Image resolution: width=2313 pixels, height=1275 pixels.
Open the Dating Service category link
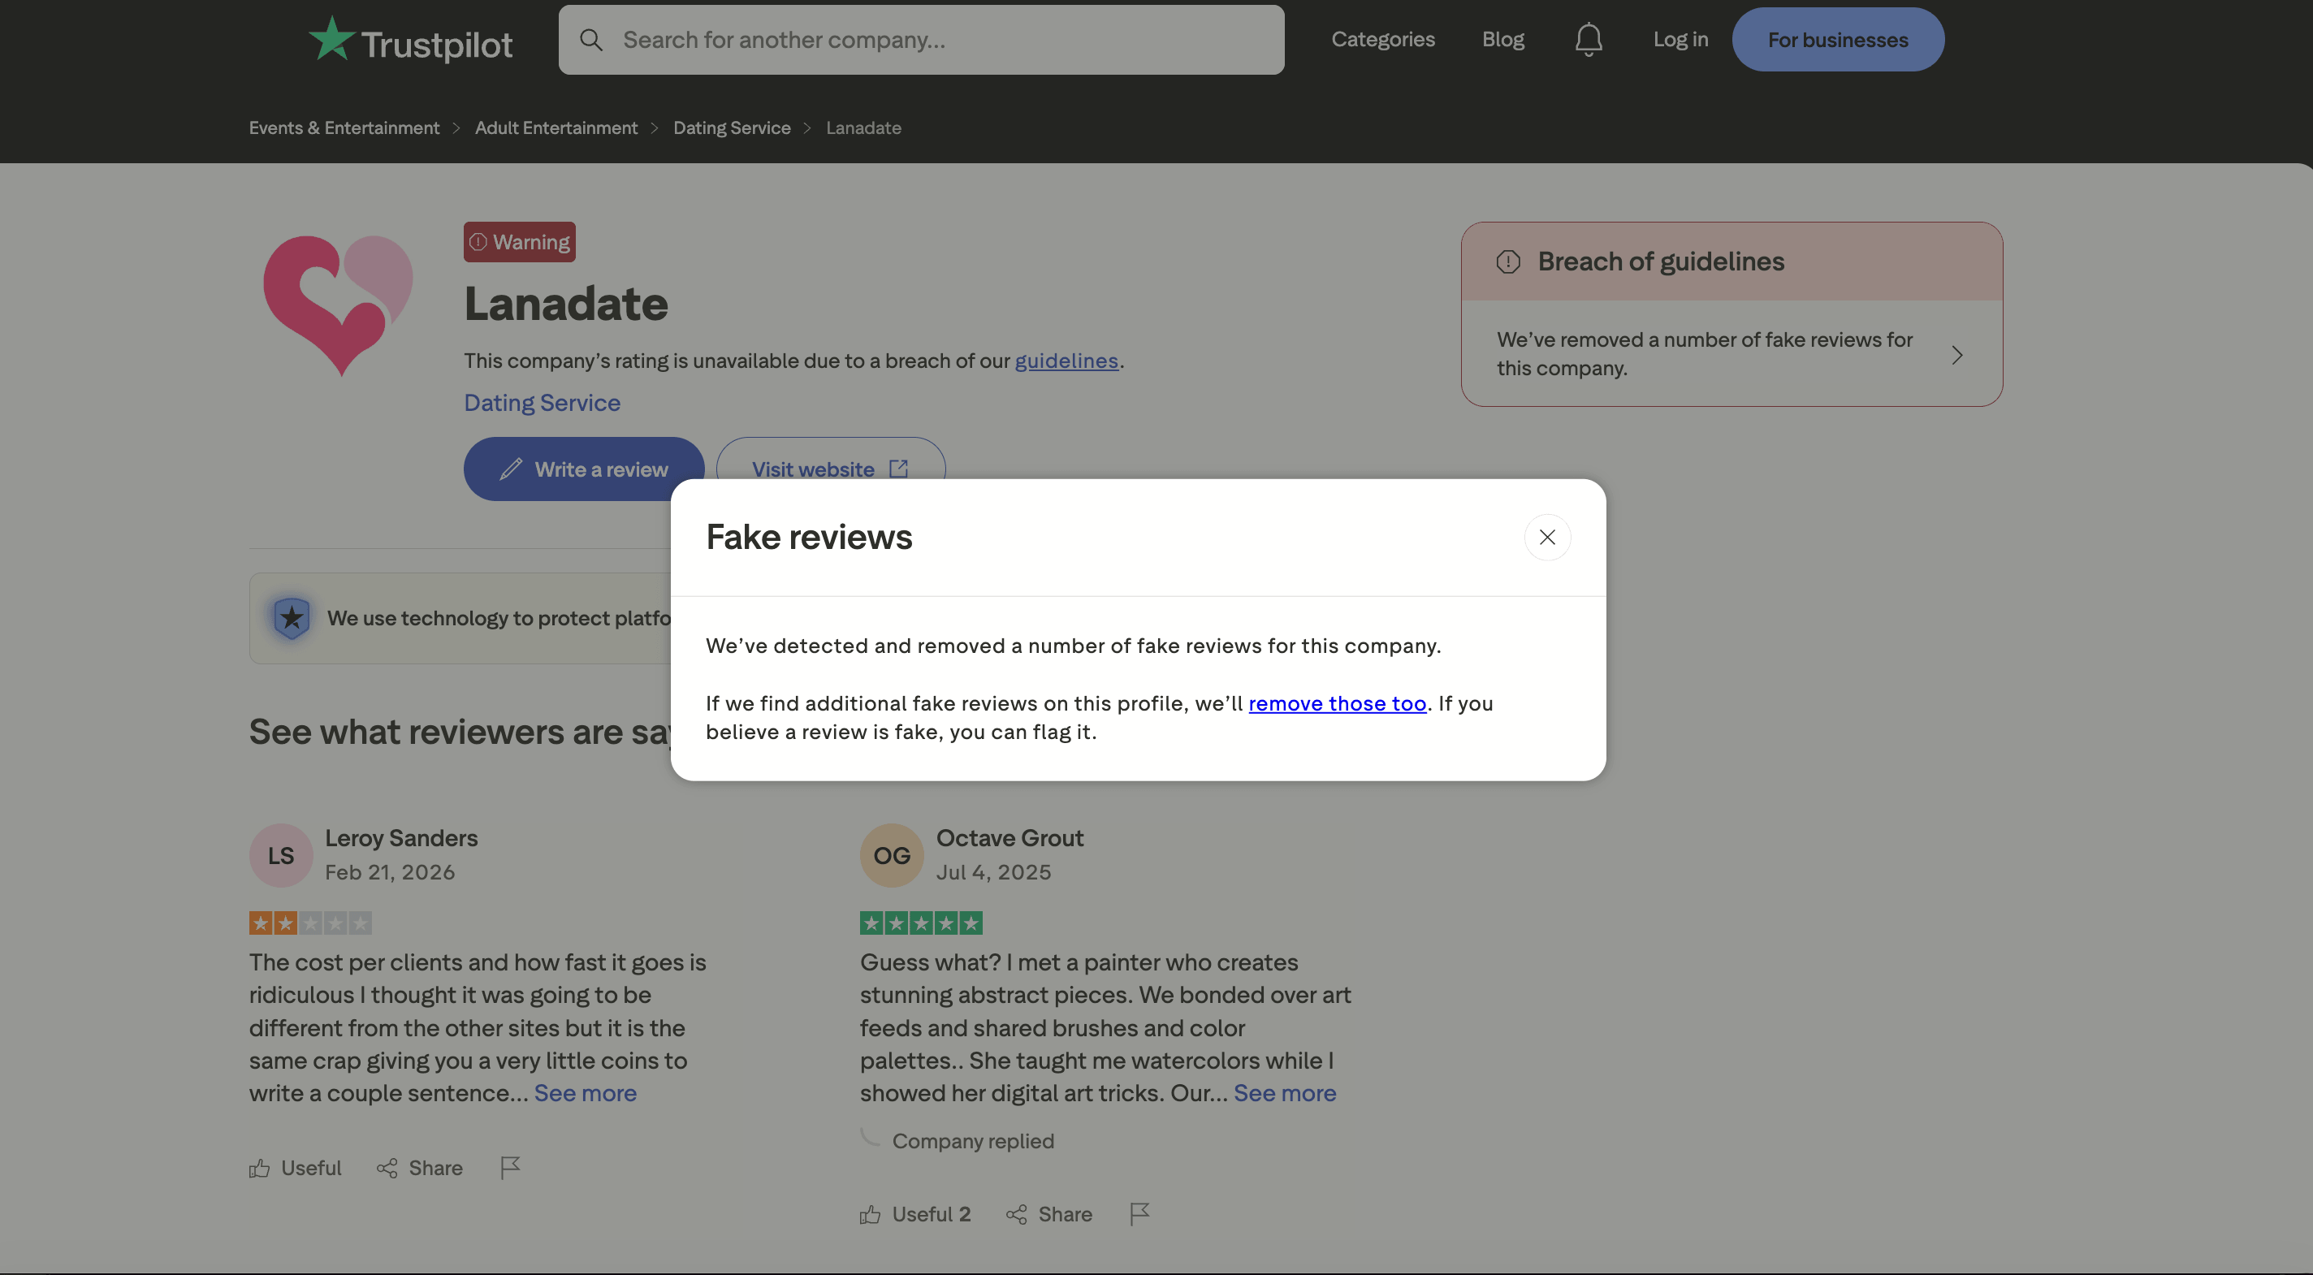click(542, 402)
